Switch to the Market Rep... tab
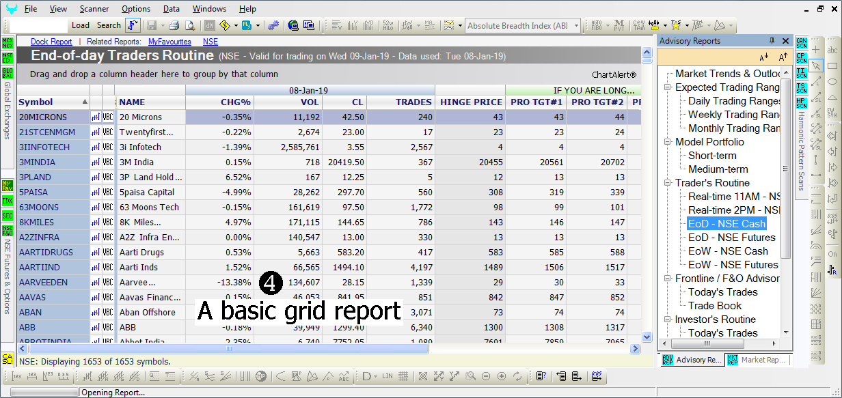Screen dimensions: 842x398 click(x=757, y=359)
